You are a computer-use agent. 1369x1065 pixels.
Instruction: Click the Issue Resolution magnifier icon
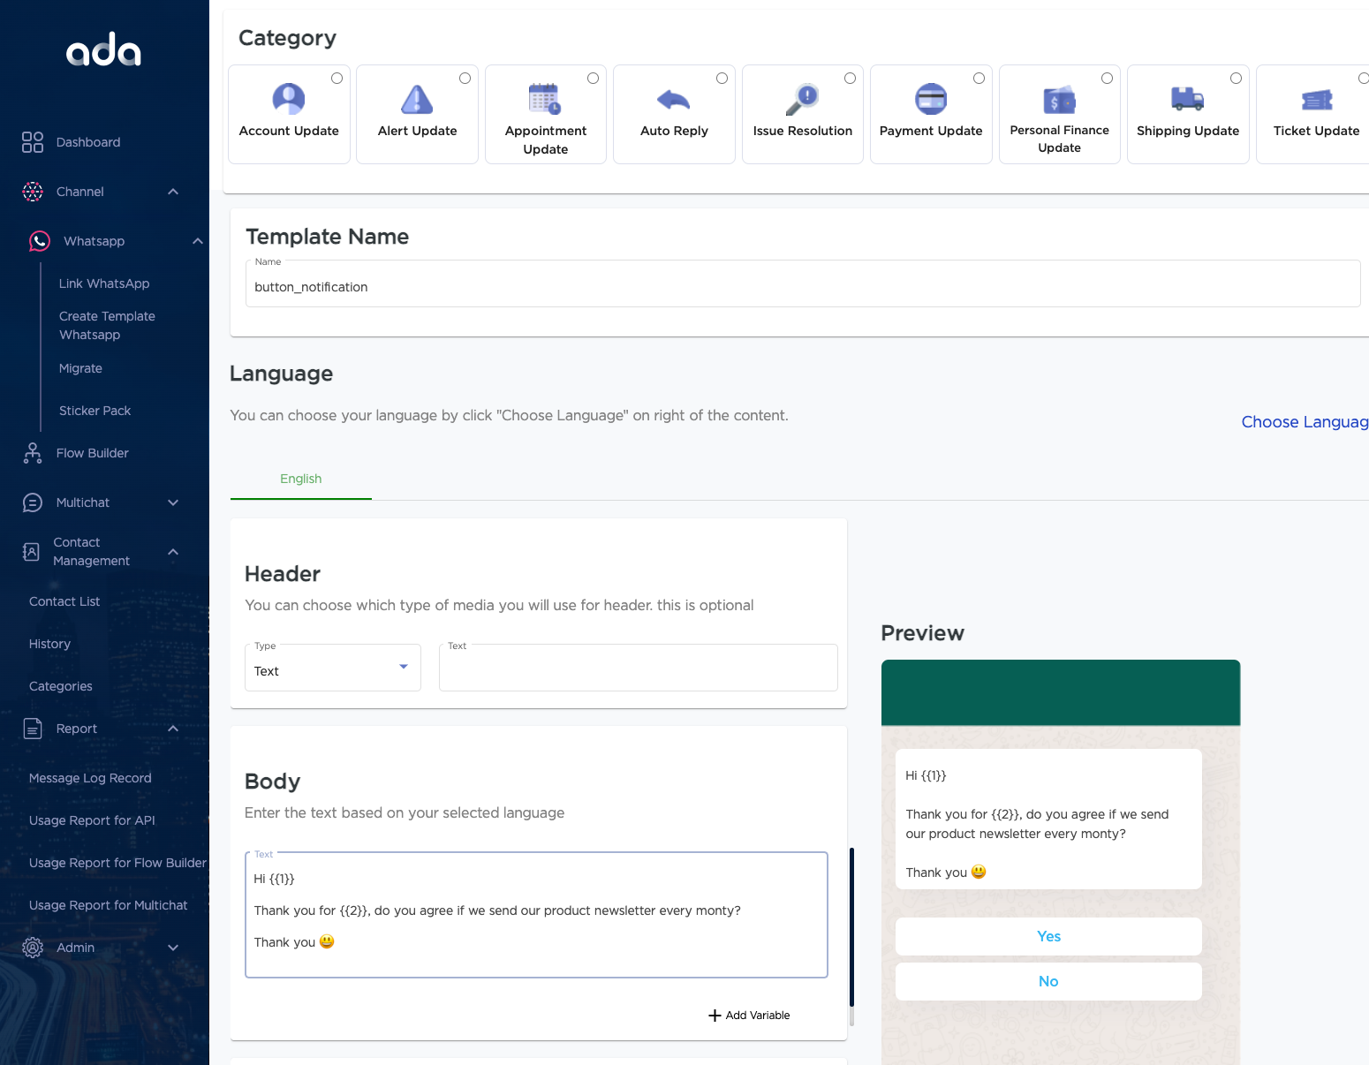(802, 99)
